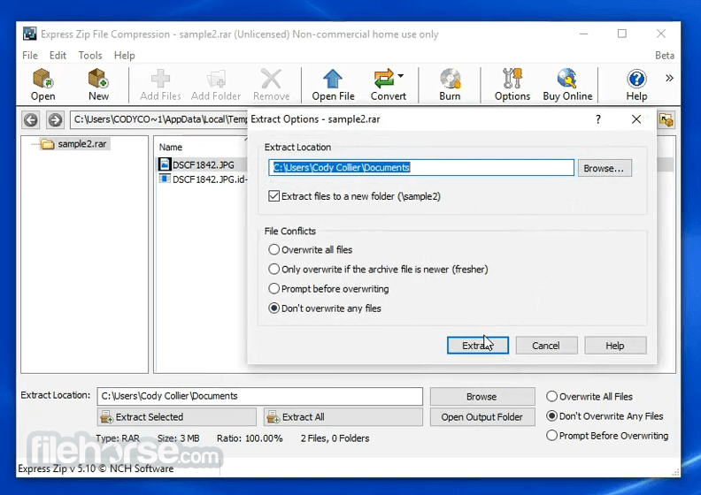Image resolution: width=701 pixels, height=495 pixels.
Task: Select the Overwrite all files radio option
Action: [x=274, y=250]
